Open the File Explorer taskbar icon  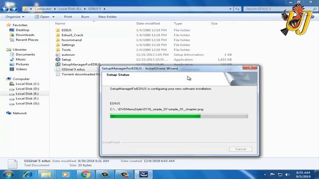click(x=46, y=175)
